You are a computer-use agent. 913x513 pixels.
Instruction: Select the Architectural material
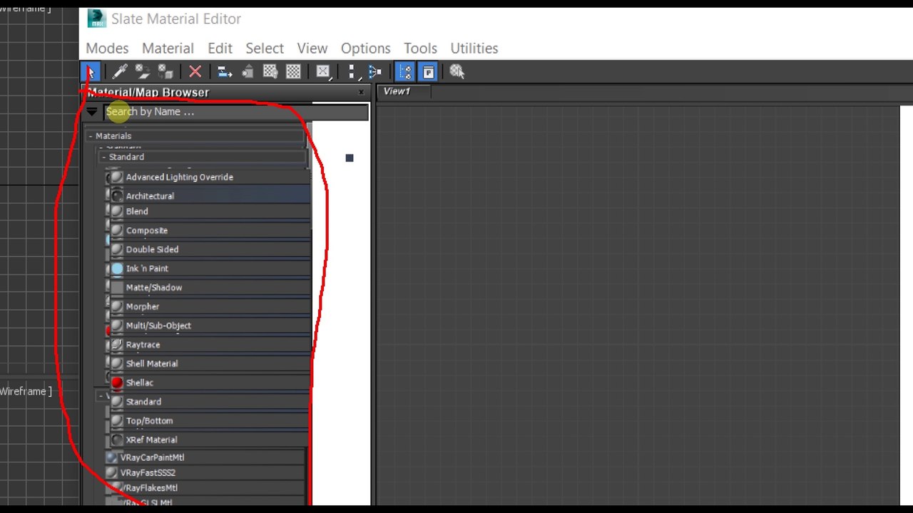(208, 196)
